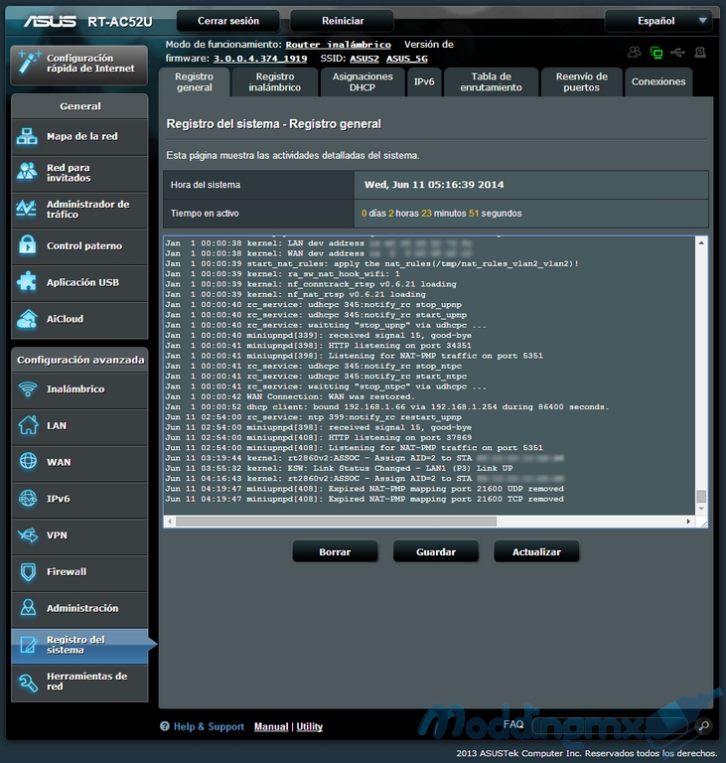Open the firmware version 3.0.0.4.374_1919 link
The image size is (726, 763).
[260, 59]
